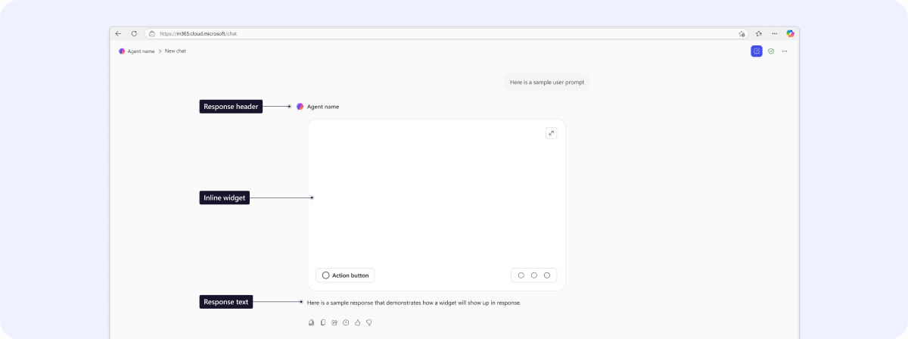908x339 pixels.
Task: Like the response with thumbs up
Action: [x=358, y=322]
